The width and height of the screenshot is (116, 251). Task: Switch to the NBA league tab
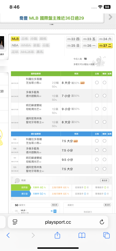click(15, 45)
